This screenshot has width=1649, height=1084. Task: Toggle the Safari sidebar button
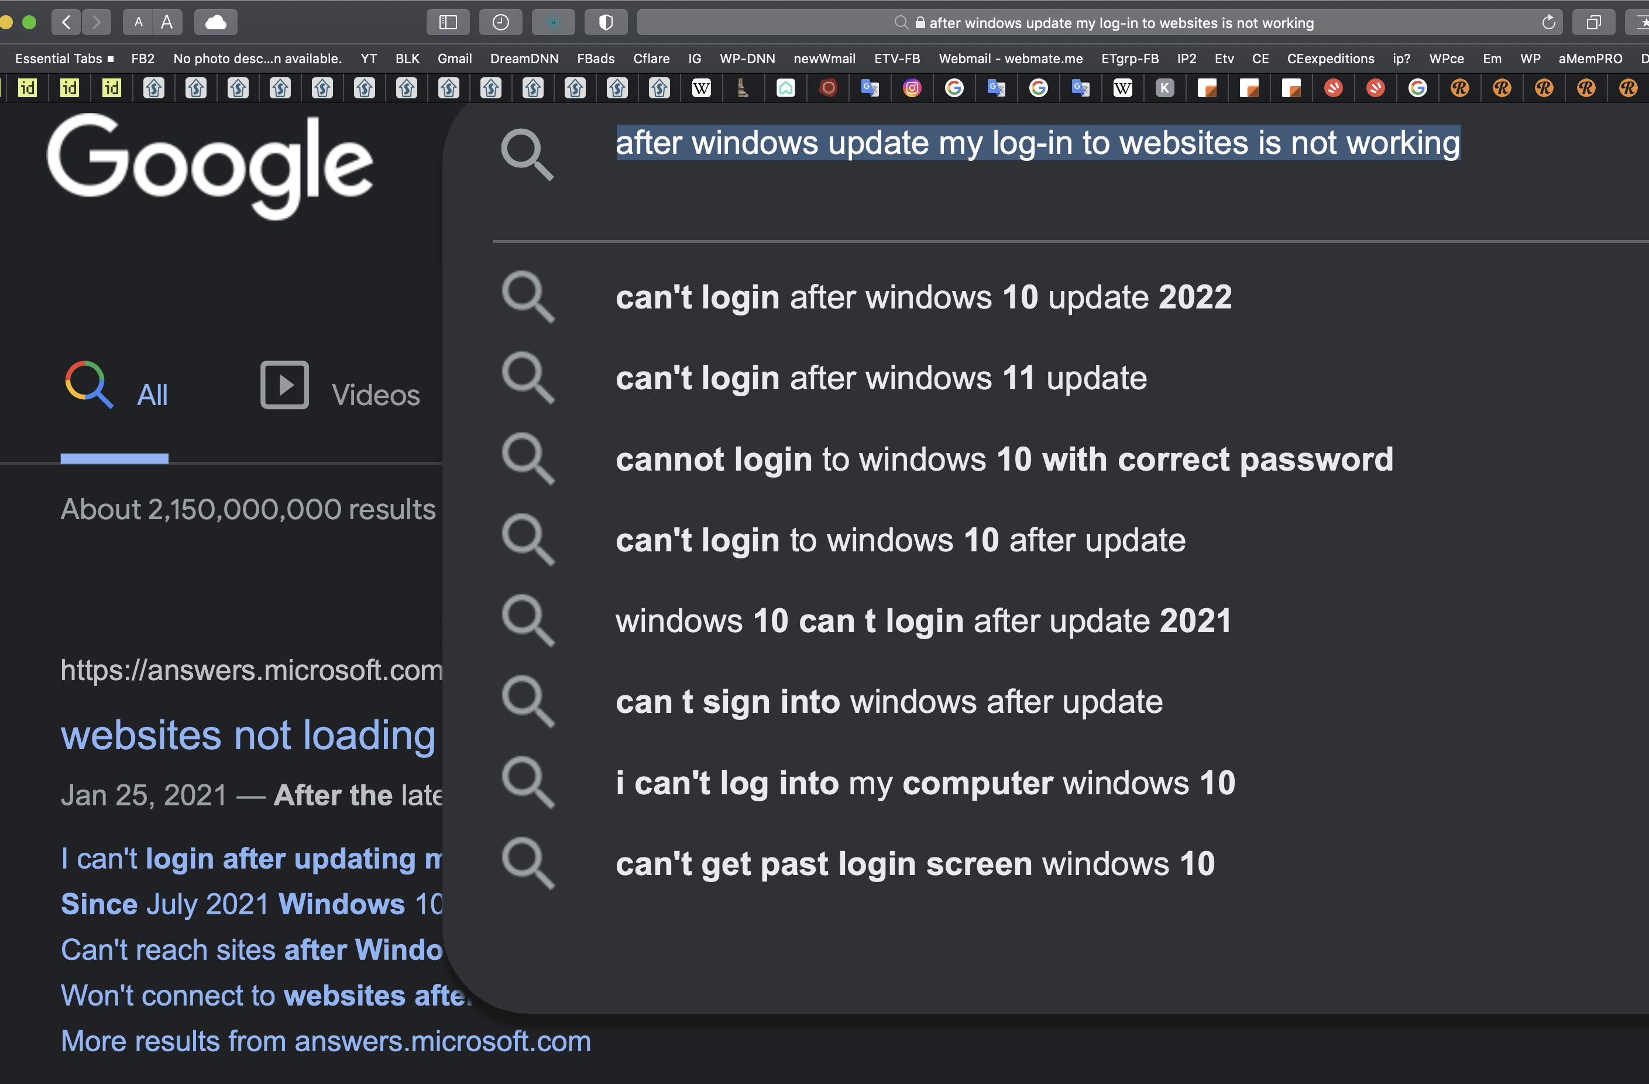448,22
